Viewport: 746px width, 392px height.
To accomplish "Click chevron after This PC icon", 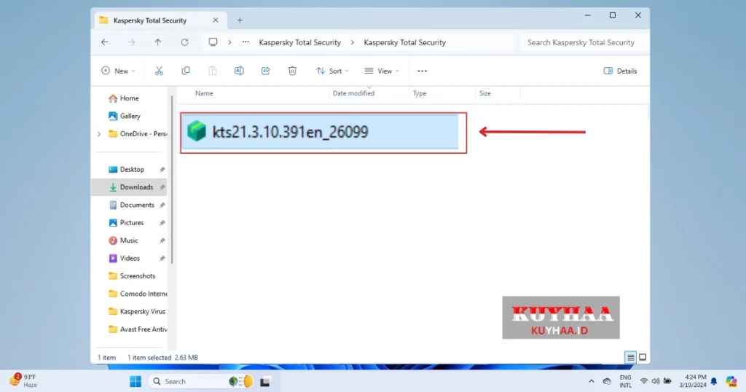I will click(229, 42).
